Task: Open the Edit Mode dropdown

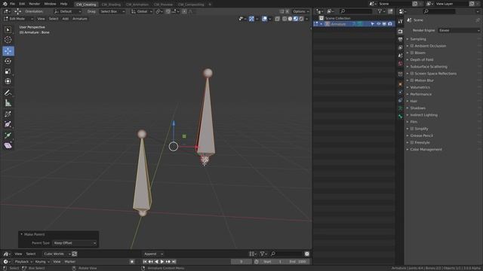Action: (18, 19)
